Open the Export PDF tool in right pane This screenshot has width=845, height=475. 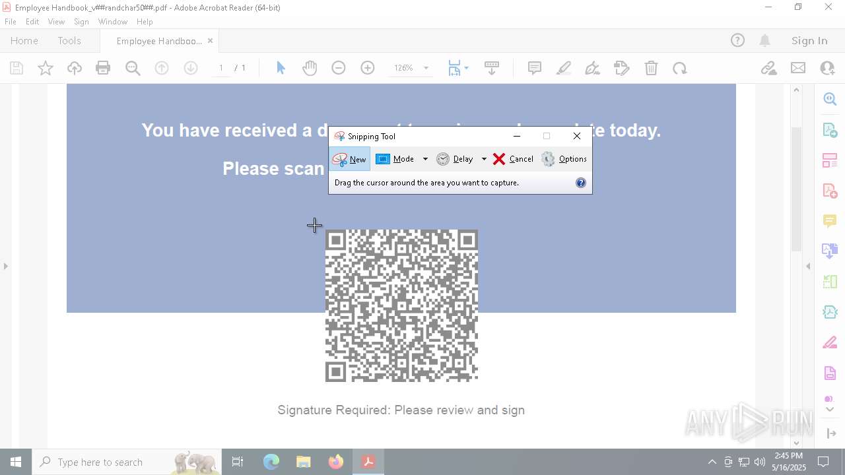click(x=830, y=129)
